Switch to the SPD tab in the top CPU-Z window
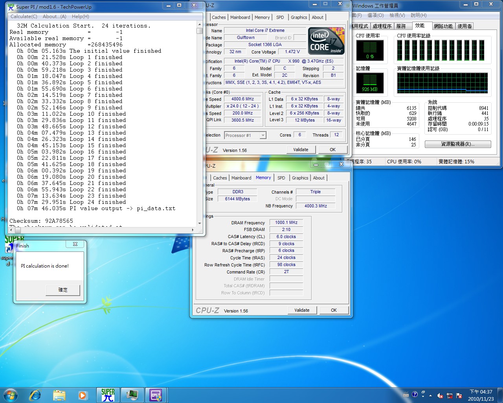Image resolution: width=503 pixels, height=403 pixels. (x=280, y=17)
